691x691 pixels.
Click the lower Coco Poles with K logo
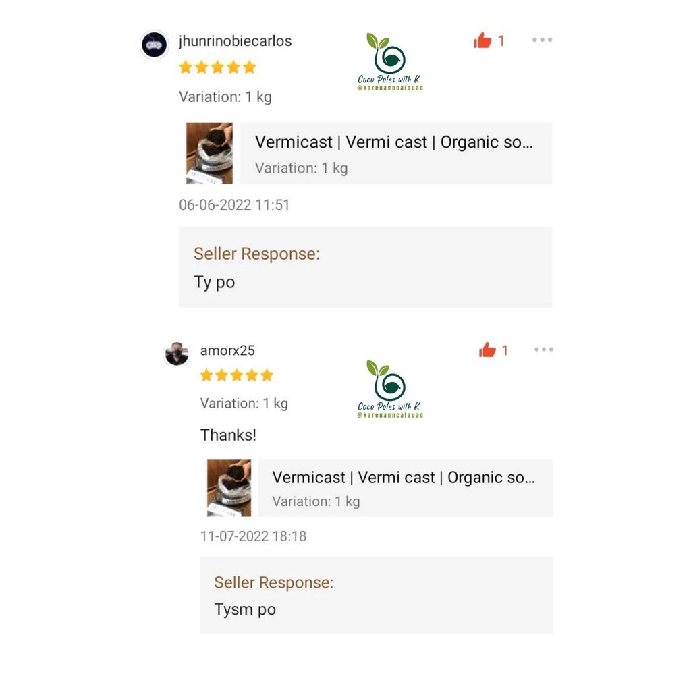point(390,389)
